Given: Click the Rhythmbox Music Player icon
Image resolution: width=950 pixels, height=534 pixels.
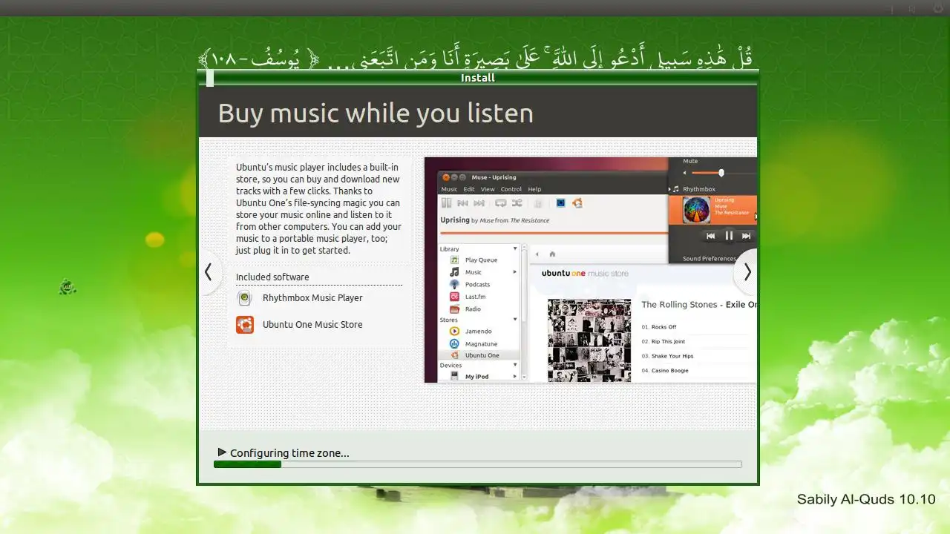Looking at the screenshot, I should coord(244,298).
